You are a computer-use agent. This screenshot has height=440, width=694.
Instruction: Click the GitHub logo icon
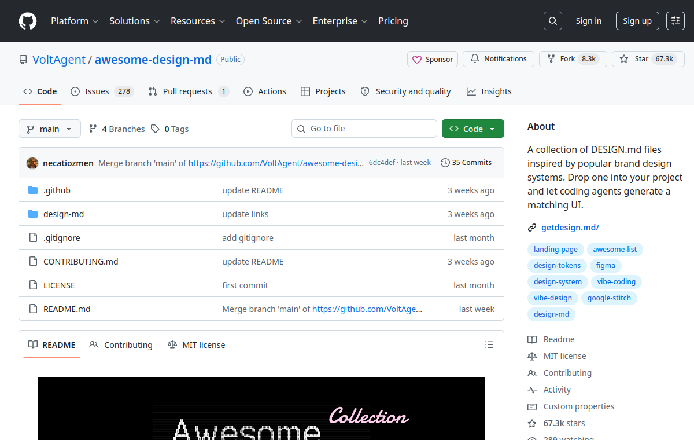[x=27, y=21]
